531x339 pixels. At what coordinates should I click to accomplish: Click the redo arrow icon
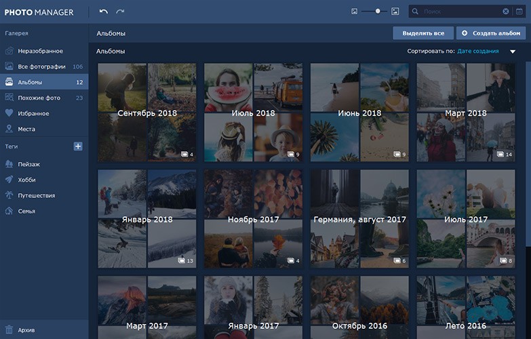120,12
